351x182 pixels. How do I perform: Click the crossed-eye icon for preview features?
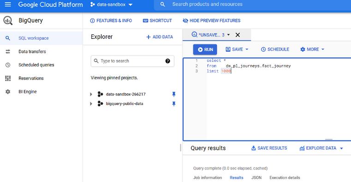185,21
